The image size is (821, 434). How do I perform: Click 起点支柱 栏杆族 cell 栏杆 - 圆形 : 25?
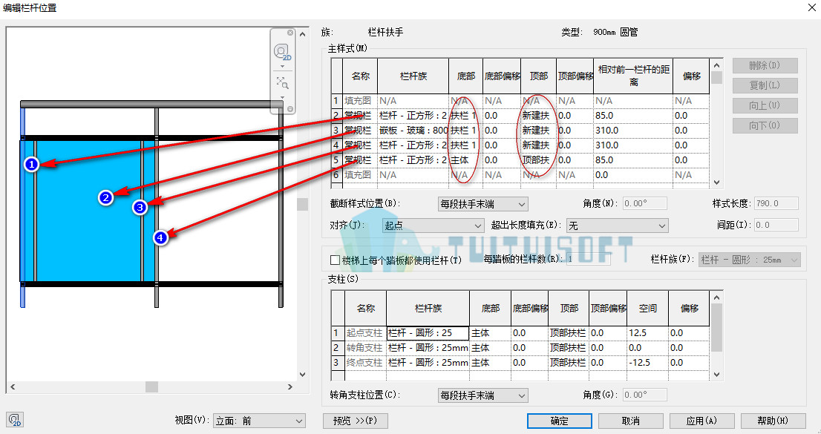(x=428, y=333)
